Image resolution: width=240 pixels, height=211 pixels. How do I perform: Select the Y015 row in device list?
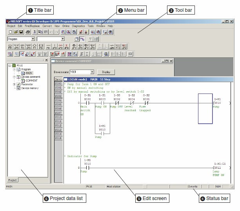[x=58, y=138]
